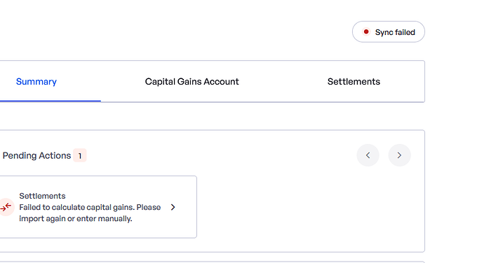Click the Pending Actions count badge
Viewport: 484px width, 263px height.
pos(80,155)
